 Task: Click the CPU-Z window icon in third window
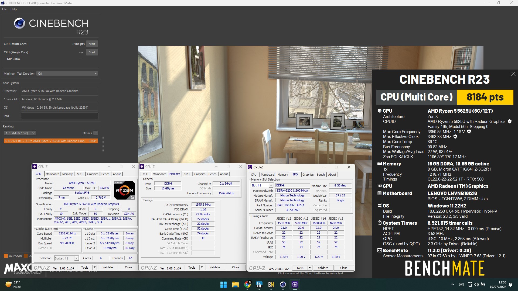pyautogui.click(x=250, y=167)
